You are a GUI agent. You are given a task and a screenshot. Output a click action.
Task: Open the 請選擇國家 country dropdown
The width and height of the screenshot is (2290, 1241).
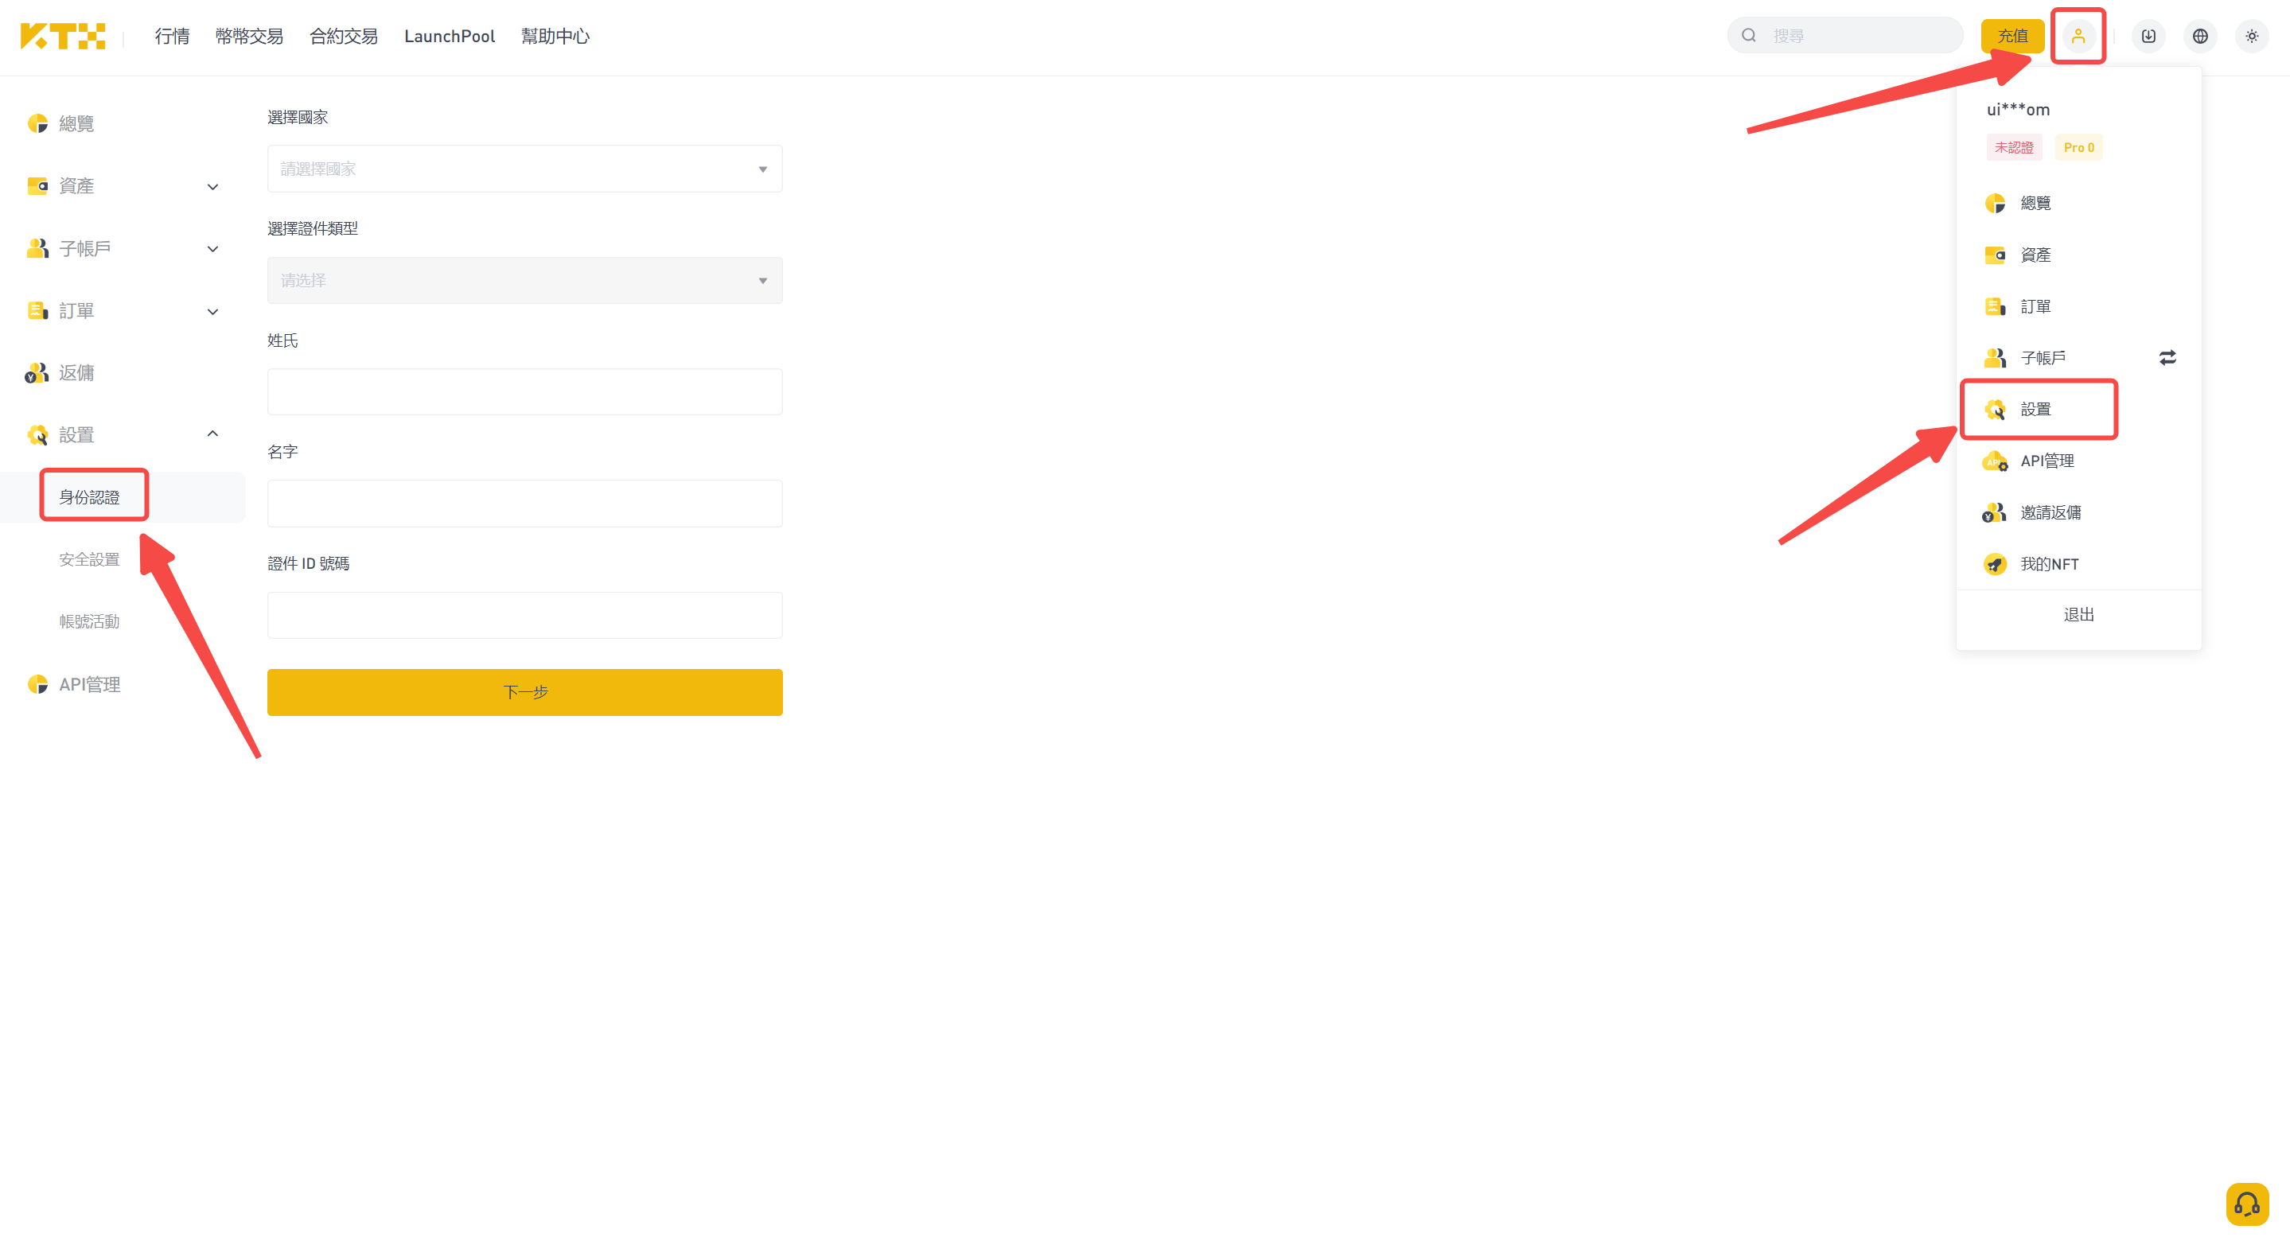pyautogui.click(x=524, y=168)
